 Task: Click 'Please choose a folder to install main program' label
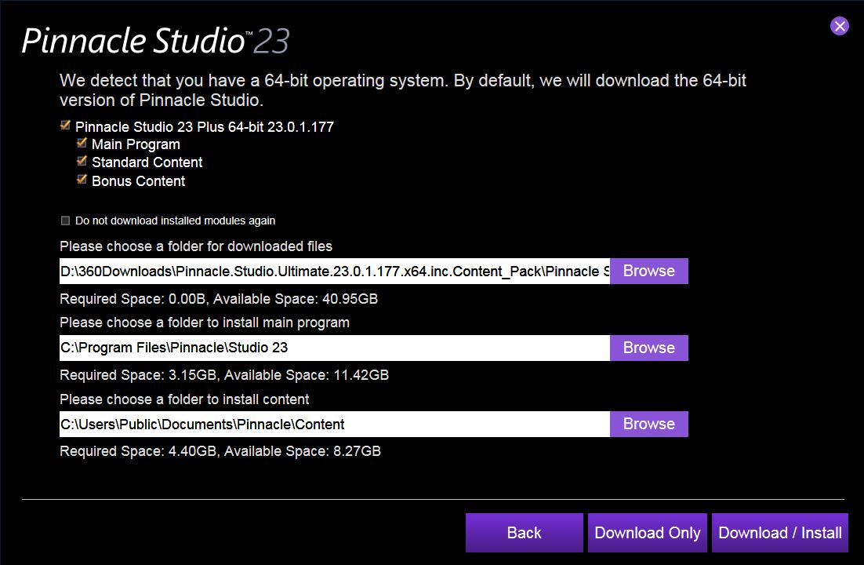pyautogui.click(x=205, y=323)
